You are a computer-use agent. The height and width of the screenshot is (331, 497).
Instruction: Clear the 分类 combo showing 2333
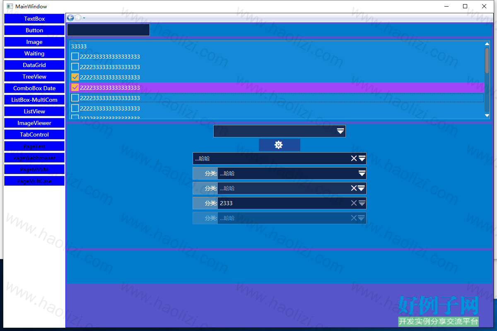(x=354, y=203)
